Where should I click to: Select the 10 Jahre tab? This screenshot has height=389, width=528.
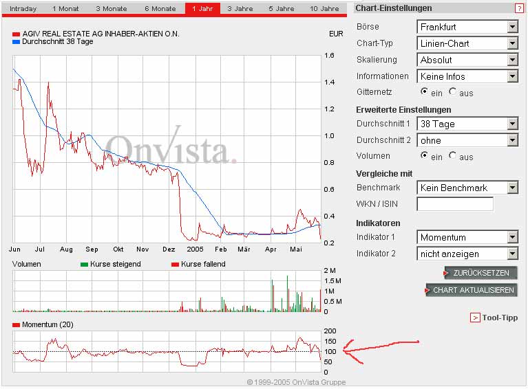(324, 9)
